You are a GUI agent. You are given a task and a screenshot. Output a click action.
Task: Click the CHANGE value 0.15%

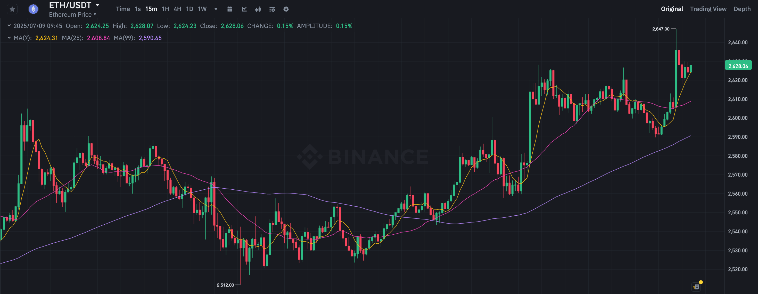click(285, 26)
